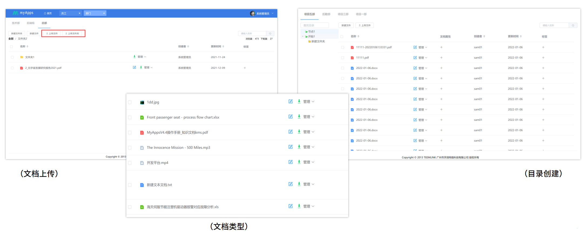
Task: Select the Front passenger seat xlsx checkbox
Action: click(x=130, y=117)
